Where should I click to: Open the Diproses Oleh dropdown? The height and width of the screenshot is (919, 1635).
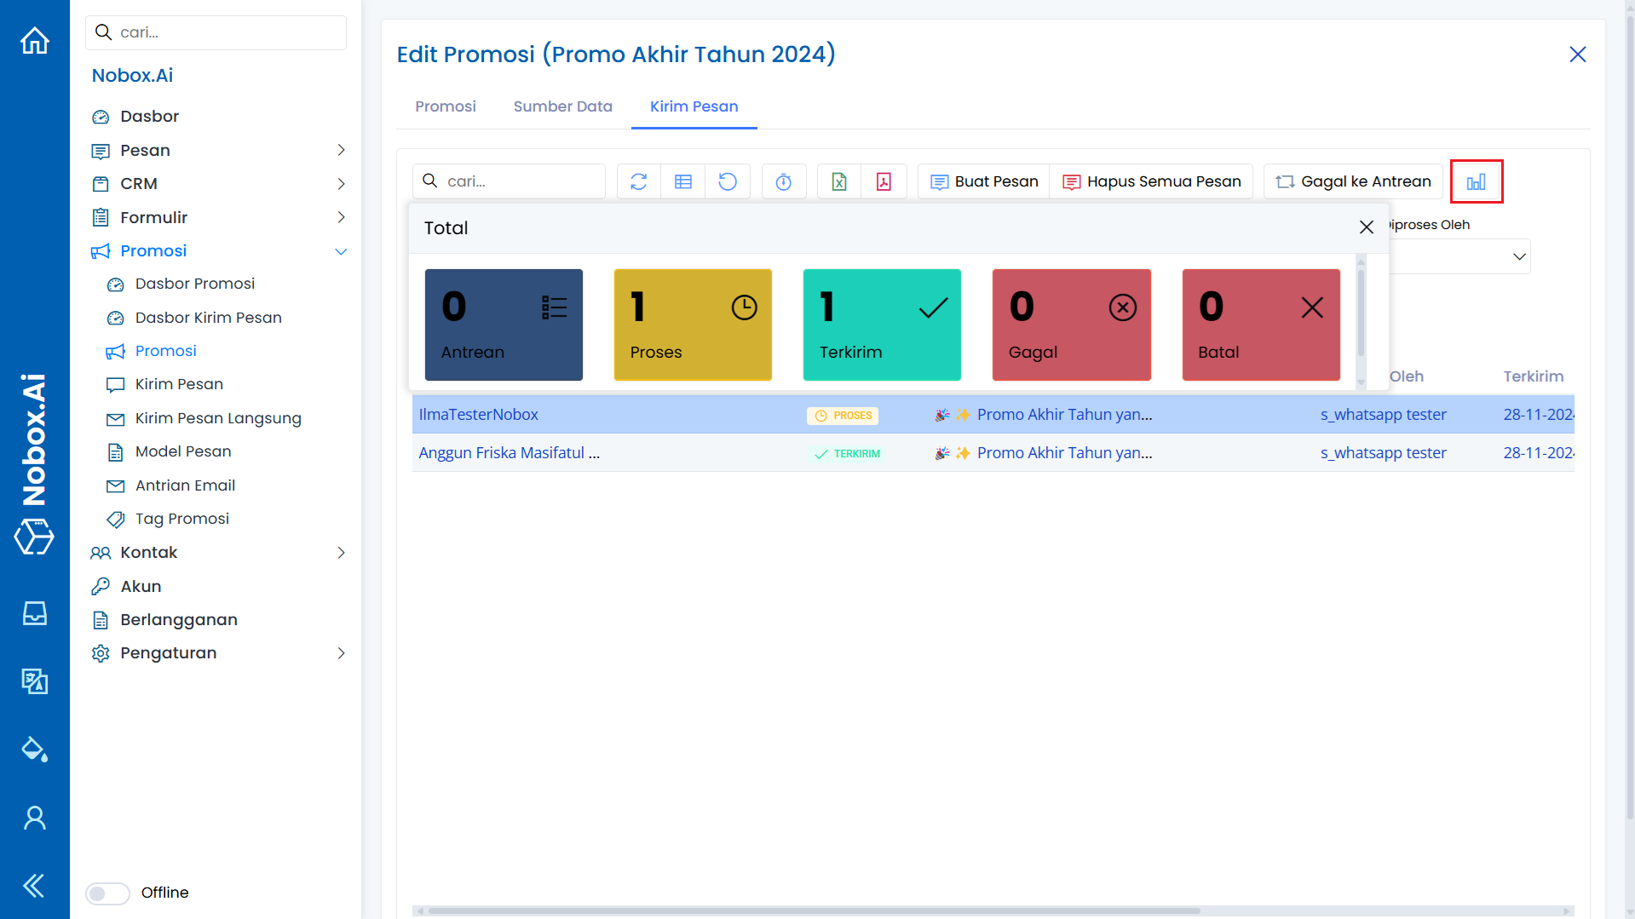1518,256
